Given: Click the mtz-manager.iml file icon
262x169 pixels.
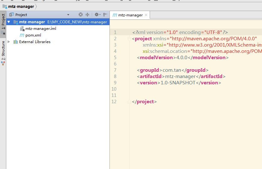Looking at the screenshot, I should pos(22,29).
